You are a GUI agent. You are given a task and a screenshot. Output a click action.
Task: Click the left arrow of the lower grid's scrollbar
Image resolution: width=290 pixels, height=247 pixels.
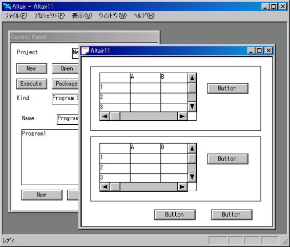click(x=105, y=187)
